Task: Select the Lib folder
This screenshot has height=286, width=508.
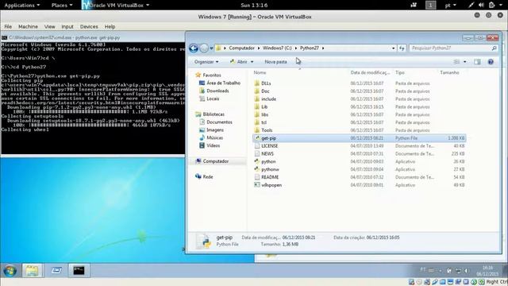Action: click(264, 106)
